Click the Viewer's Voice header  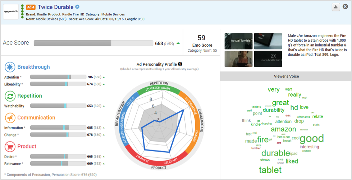286,76
